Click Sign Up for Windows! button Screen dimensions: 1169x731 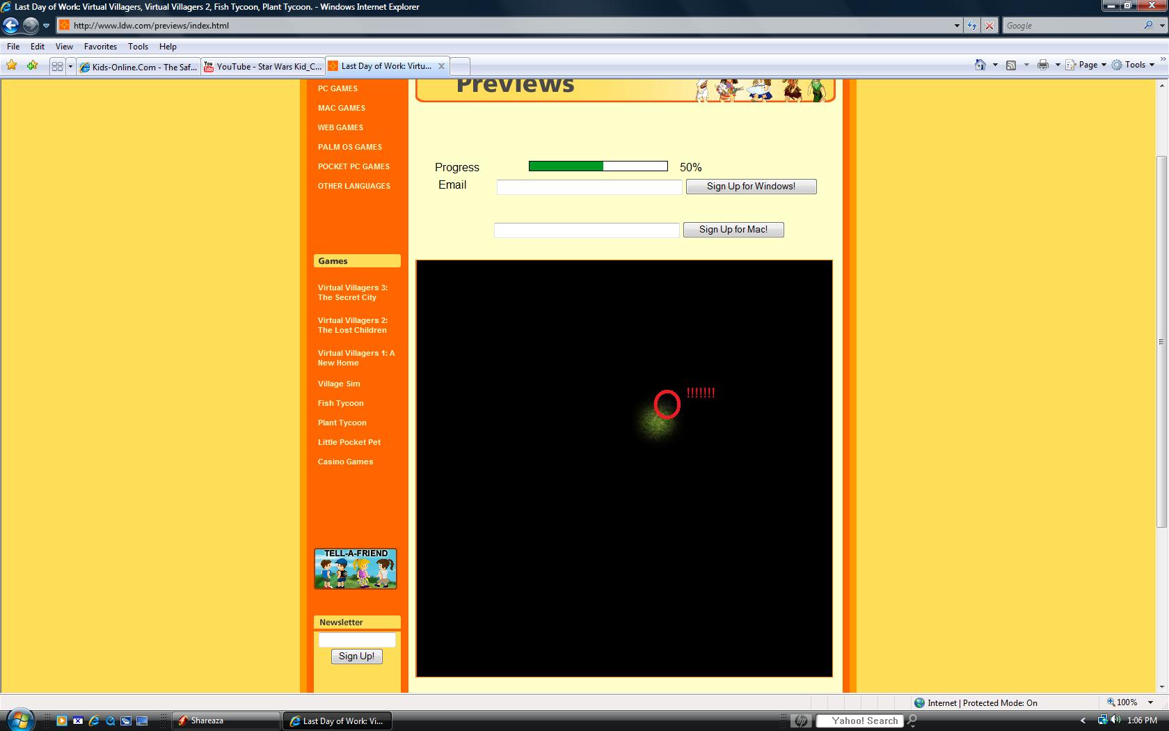pos(751,187)
